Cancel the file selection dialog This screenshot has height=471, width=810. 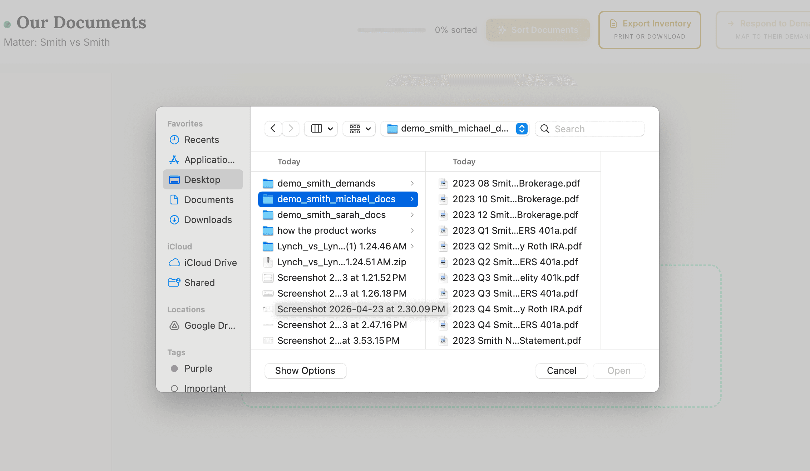(561, 371)
